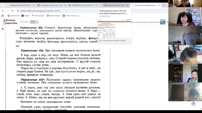Viewport: 202px width, 113px height.
Task: Open the apps grid in bookmarks bar
Action: (x=3, y=16)
